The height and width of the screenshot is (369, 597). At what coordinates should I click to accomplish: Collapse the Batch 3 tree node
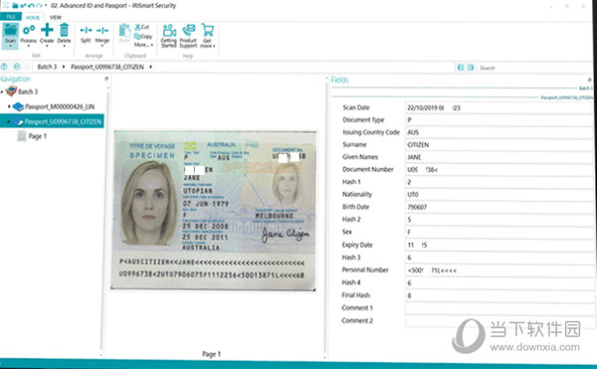click(2, 92)
